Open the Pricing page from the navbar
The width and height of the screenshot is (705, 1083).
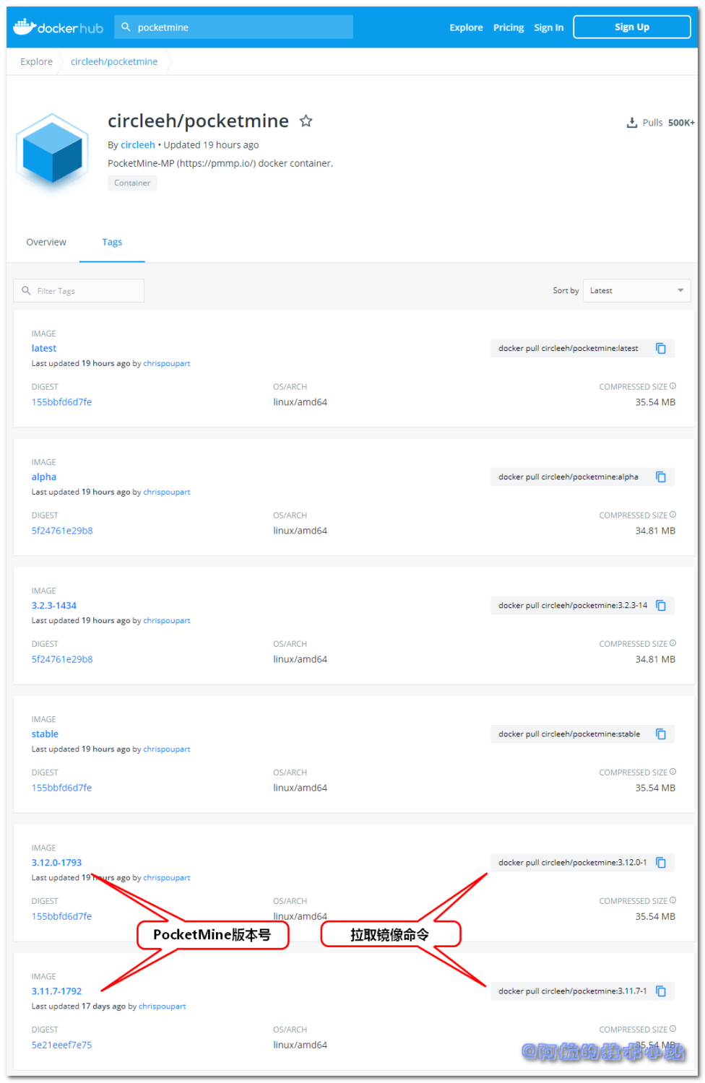click(508, 27)
